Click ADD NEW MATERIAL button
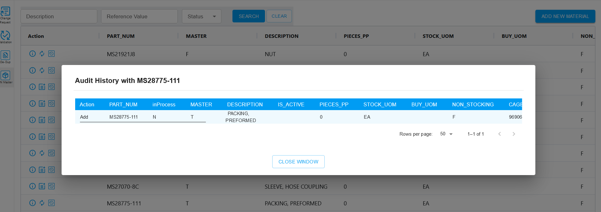Screen dimensions: 601x212 pos(565,16)
